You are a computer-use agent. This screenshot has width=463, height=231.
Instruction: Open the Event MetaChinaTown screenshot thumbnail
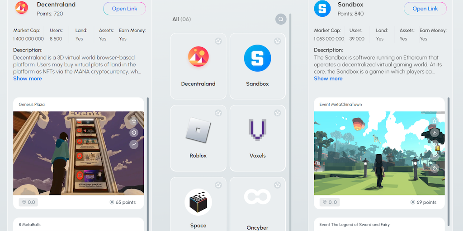pyautogui.click(x=379, y=153)
